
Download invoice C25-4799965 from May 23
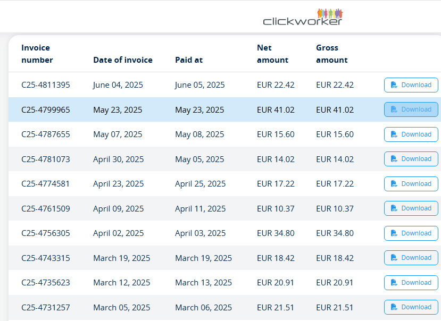pyautogui.click(x=411, y=109)
